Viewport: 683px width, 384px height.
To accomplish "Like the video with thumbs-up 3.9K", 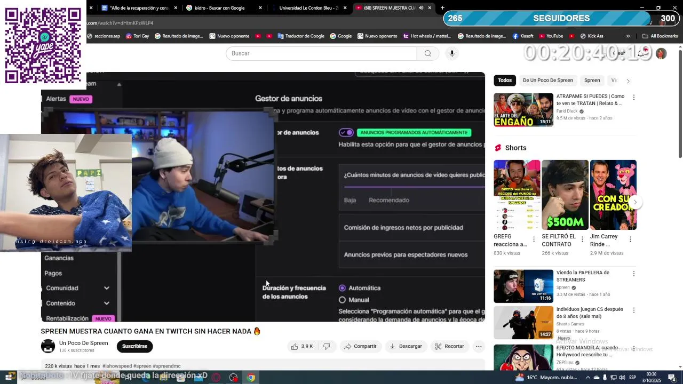I will 302,346.
